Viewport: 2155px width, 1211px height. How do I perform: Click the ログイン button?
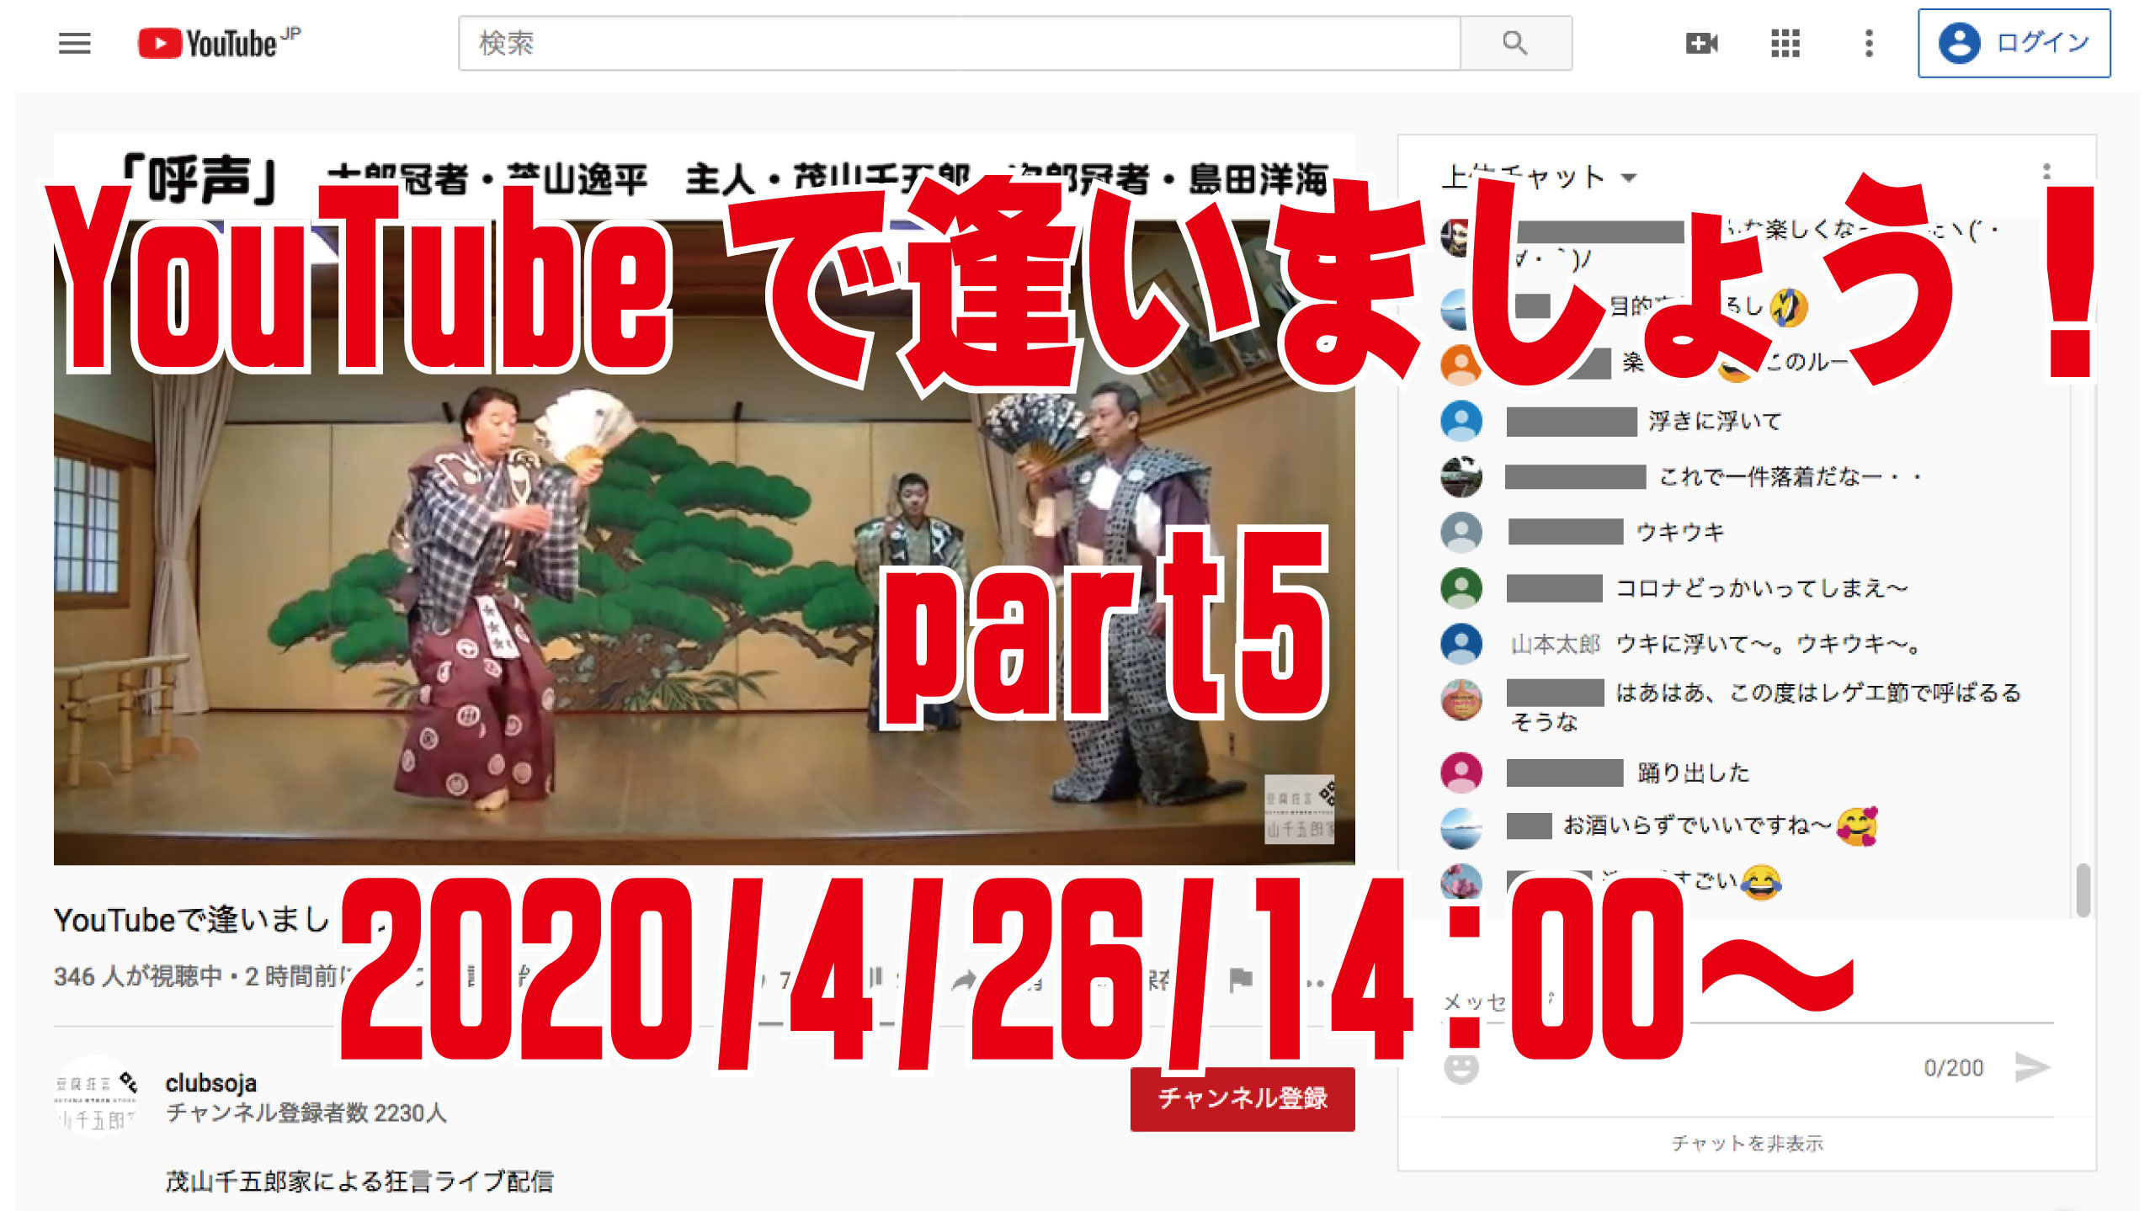point(2014,45)
